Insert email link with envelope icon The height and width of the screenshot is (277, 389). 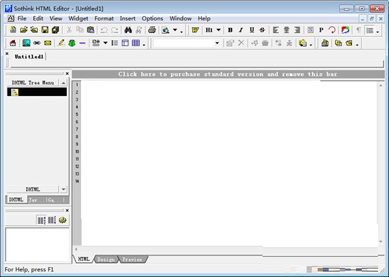click(47, 43)
